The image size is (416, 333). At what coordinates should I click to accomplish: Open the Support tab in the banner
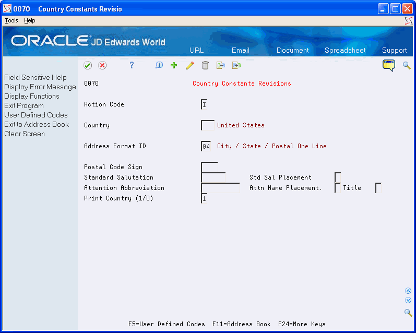coord(394,50)
